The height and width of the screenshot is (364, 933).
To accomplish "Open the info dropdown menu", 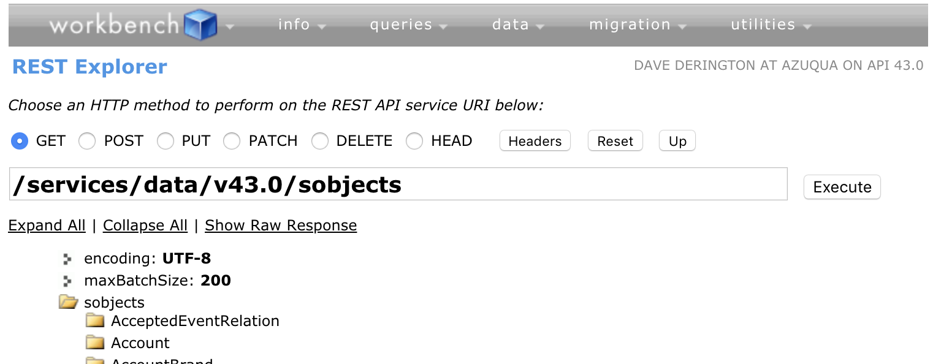I will pyautogui.click(x=302, y=25).
